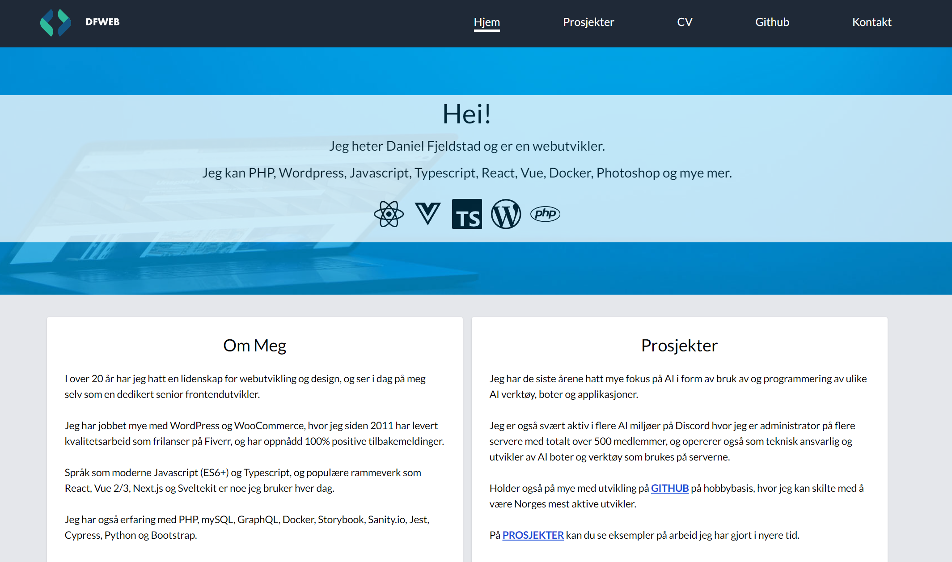Click the paragraph starting "I over 20 år"

245,386
